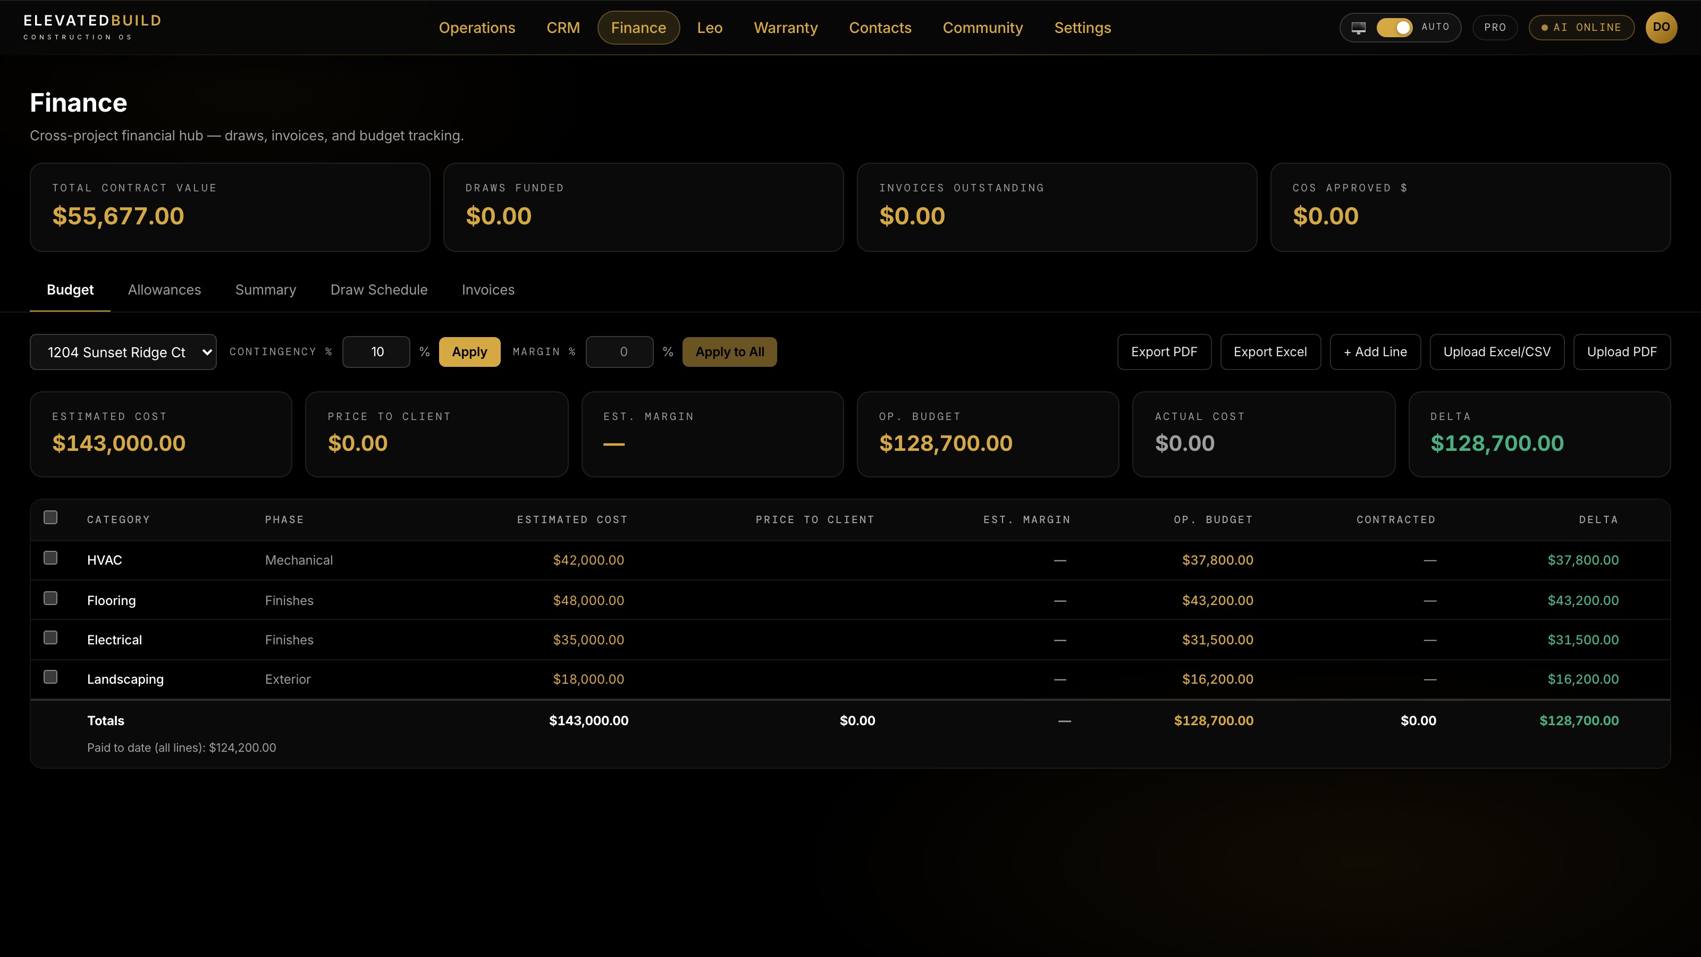Click Landscaping delta $16,200.00
1701x957 pixels.
click(x=1583, y=679)
